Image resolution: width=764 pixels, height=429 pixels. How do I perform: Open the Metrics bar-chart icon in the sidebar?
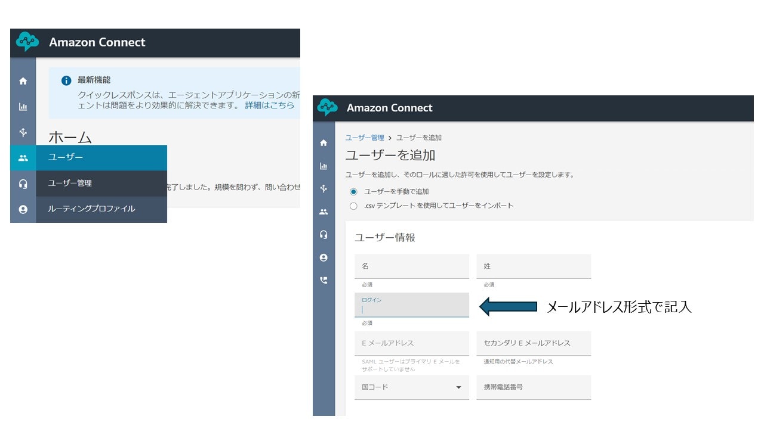(23, 107)
